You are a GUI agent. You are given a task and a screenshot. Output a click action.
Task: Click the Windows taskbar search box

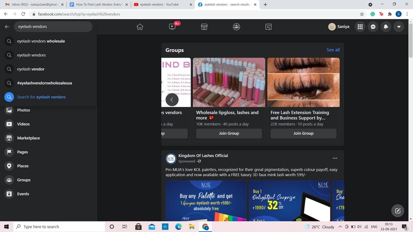pyautogui.click(x=59, y=226)
